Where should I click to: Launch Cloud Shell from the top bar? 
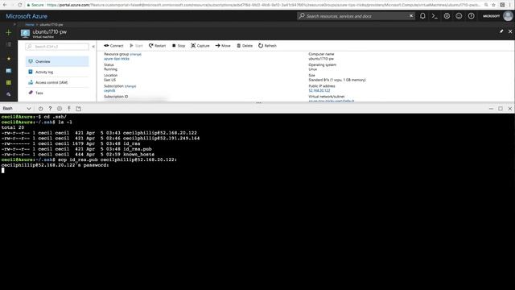(x=435, y=16)
